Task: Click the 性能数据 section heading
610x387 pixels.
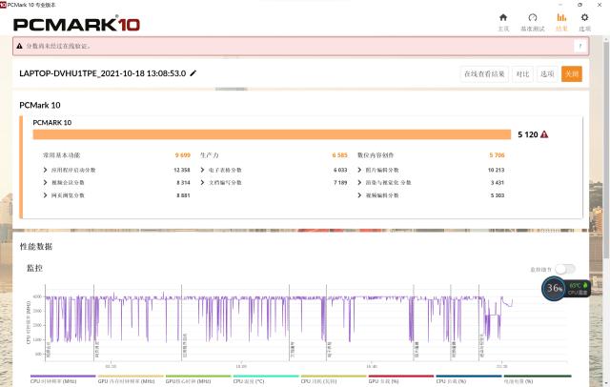Action: click(x=36, y=247)
